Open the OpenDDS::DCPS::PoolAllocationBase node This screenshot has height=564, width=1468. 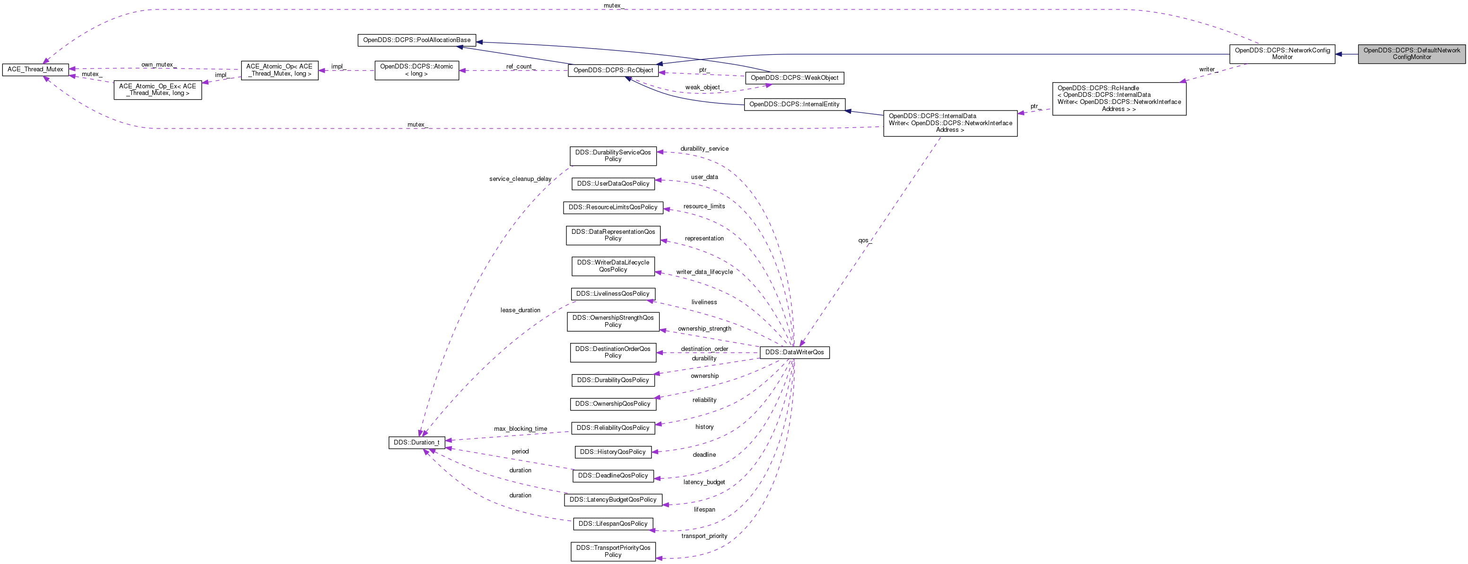coord(417,41)
